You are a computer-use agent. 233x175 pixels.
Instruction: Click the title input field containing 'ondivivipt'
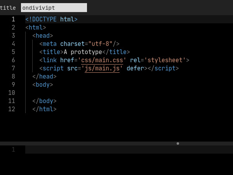(x=54, y=8)
